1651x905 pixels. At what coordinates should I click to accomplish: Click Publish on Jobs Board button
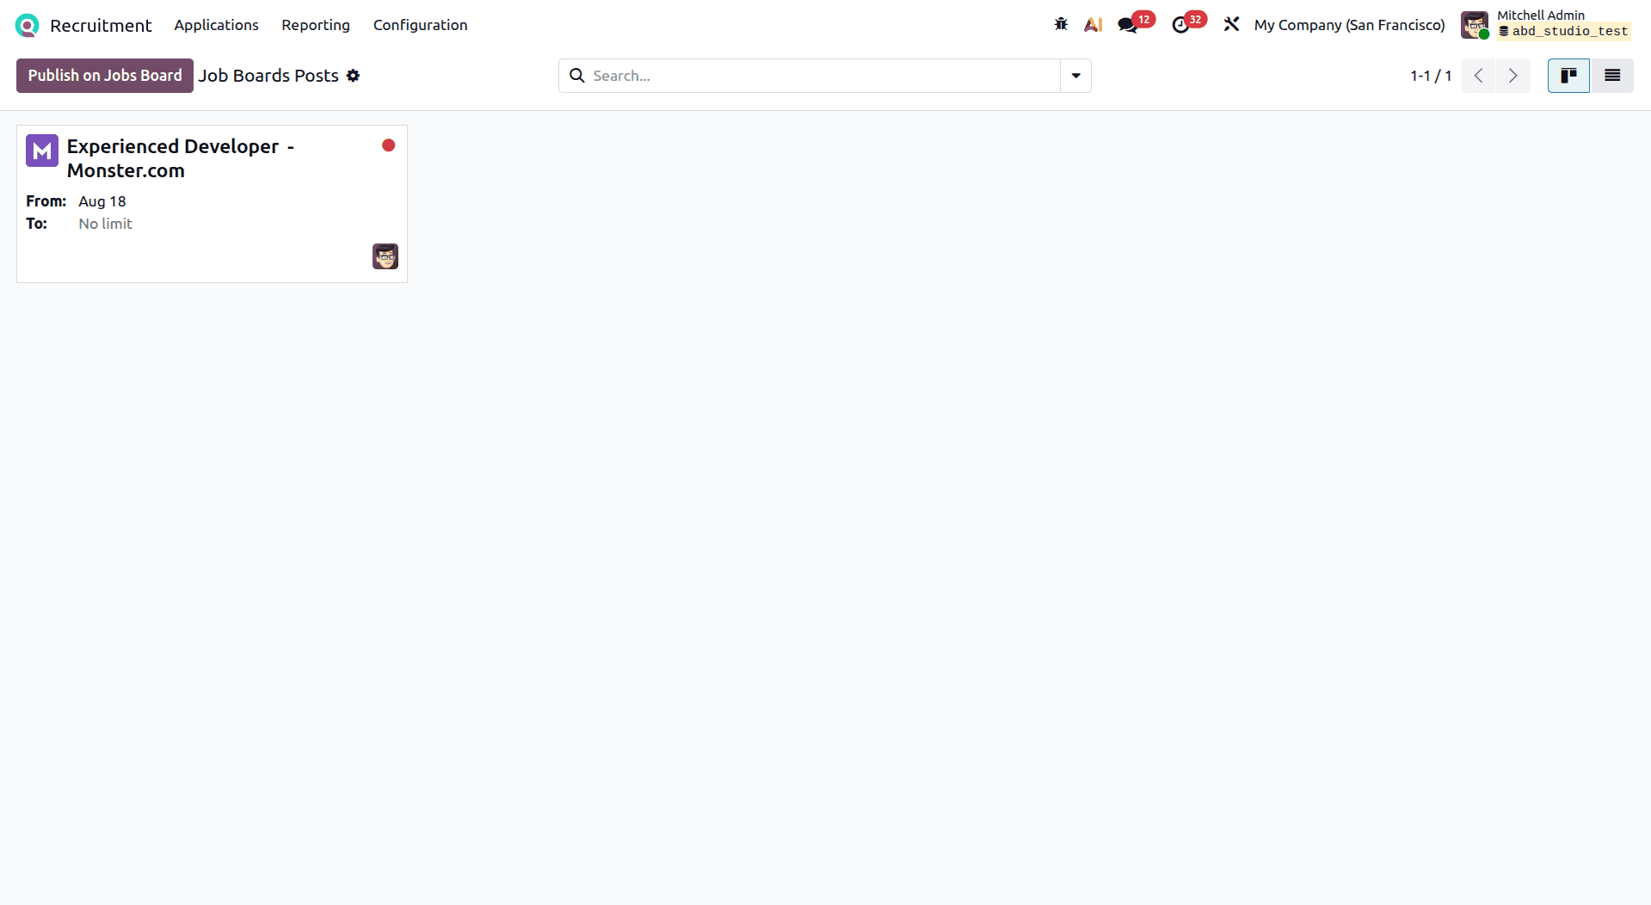pyautogui.click(x=105, y=76)
